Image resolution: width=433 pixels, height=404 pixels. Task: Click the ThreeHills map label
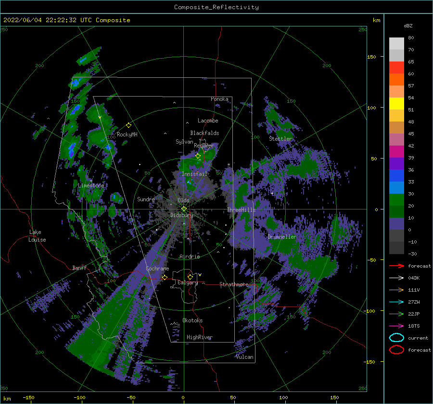(242, 210)
